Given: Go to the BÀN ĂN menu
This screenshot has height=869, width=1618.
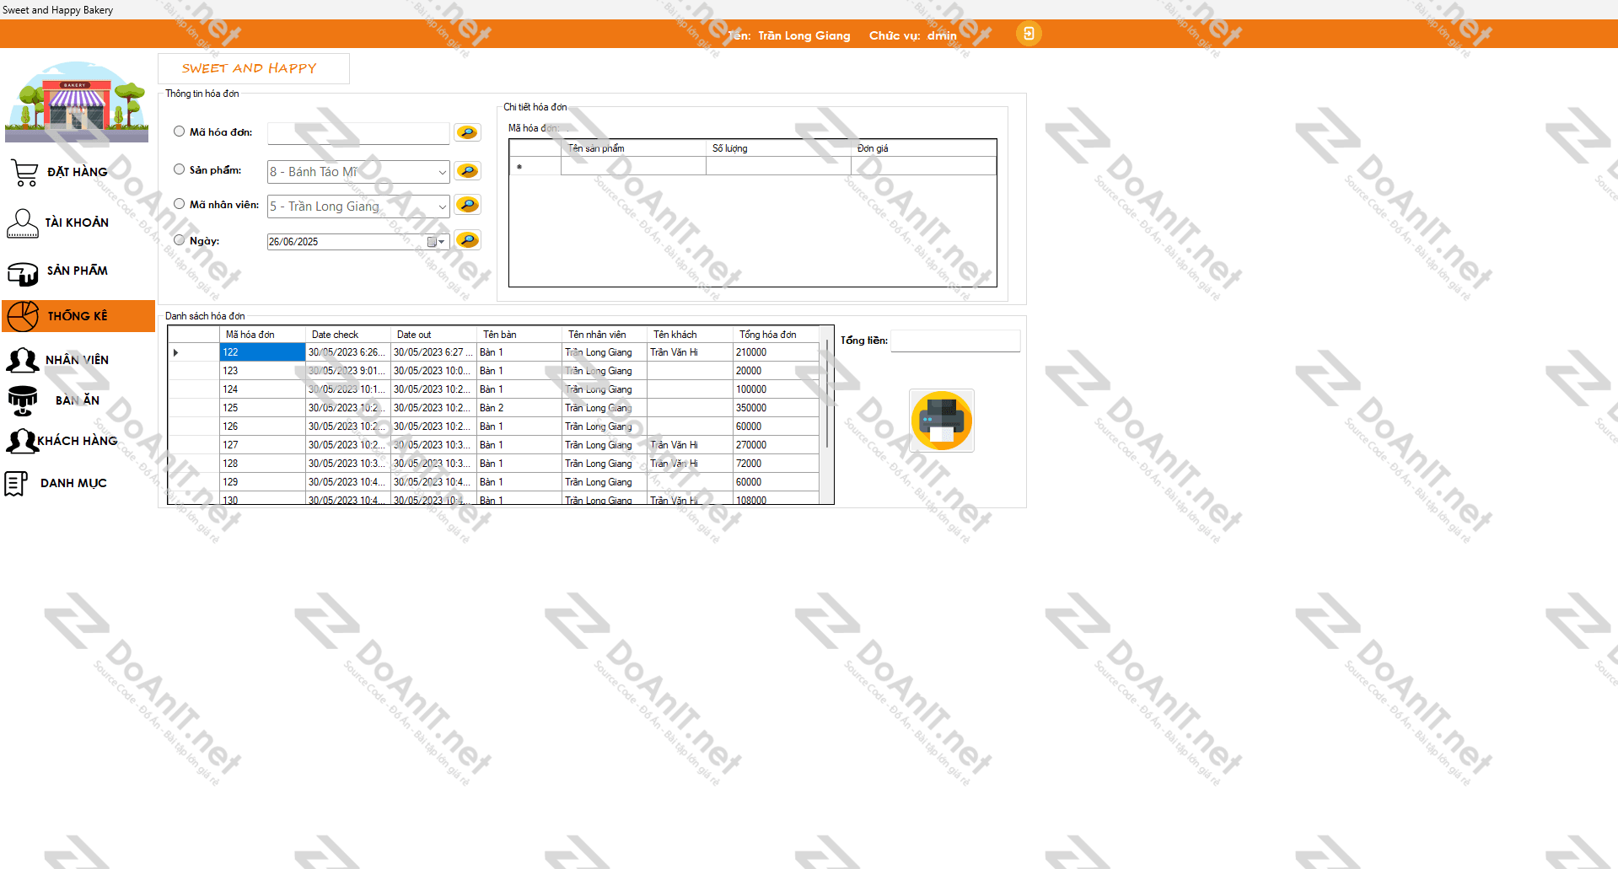Looking at the screenshot, I should [x=78, y=400].
